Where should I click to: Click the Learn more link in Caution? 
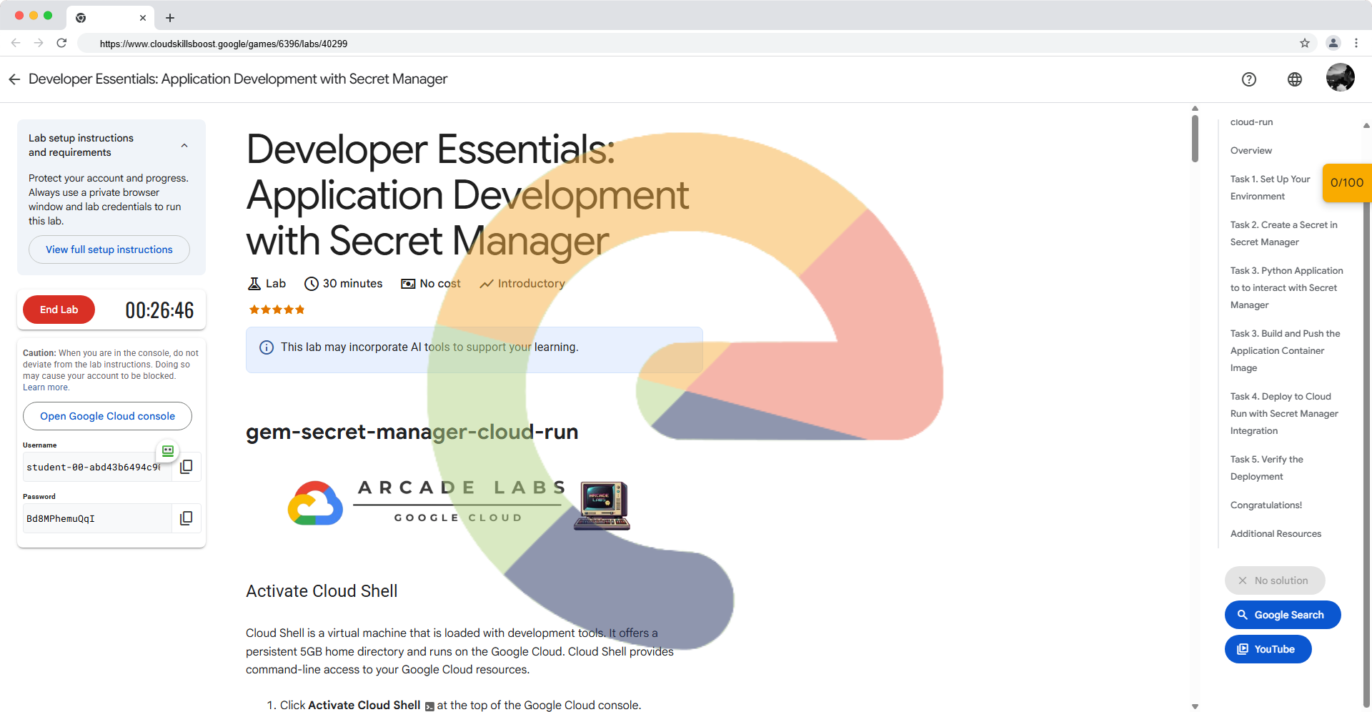click(x=46, y=387)
